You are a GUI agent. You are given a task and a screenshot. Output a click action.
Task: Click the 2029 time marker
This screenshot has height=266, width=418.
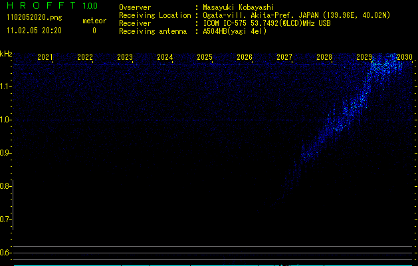point(364,57)
